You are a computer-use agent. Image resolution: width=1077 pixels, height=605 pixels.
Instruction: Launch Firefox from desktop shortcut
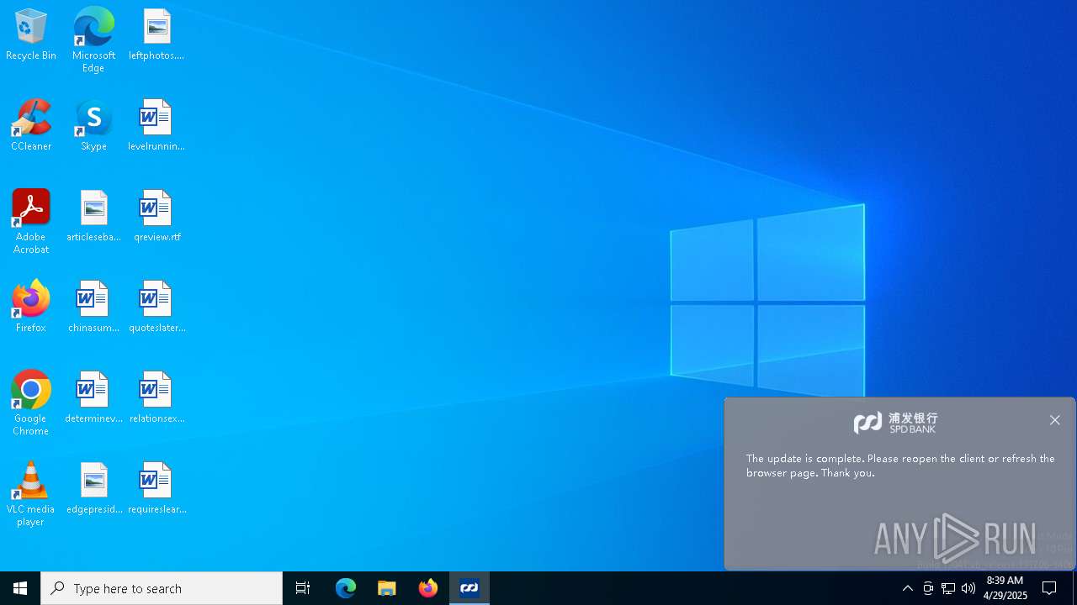pos(31,307)
